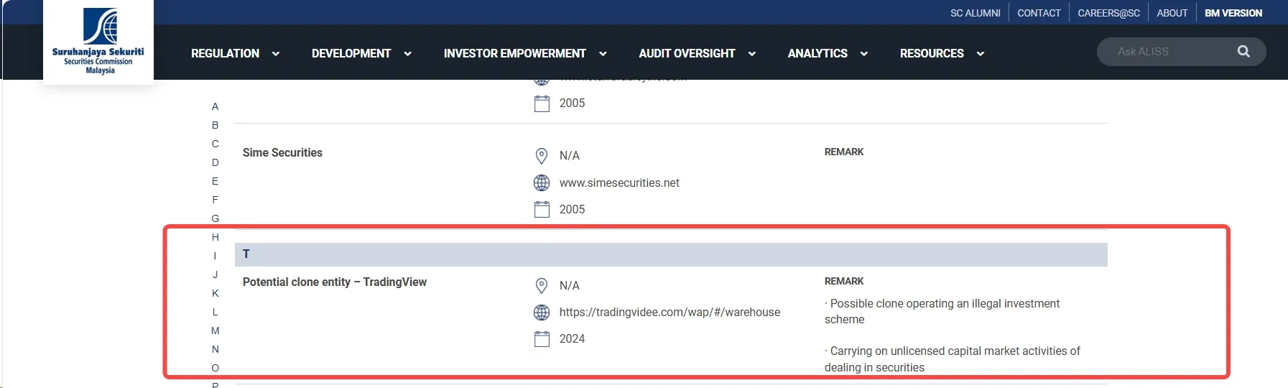Click N/A address for Sime Securities
Image resolution: width=1288 pixels, height=388 pixels.
[x=570, y=156]
